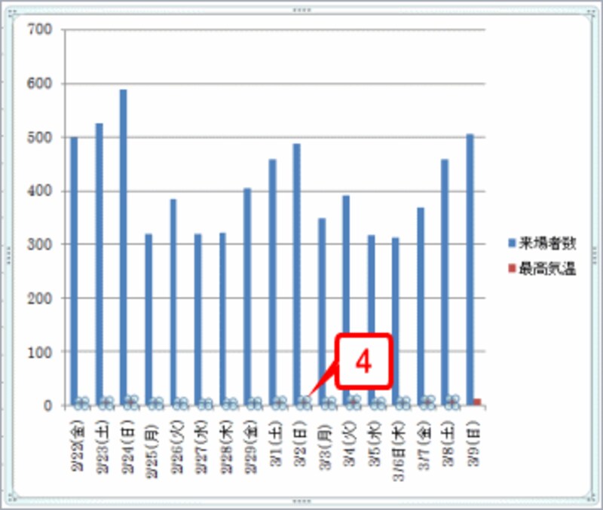Click the 700 value on the vertical axis
The width and height of the screenshot is (603, 510).
pyautogui.click(x=38, y=29)
